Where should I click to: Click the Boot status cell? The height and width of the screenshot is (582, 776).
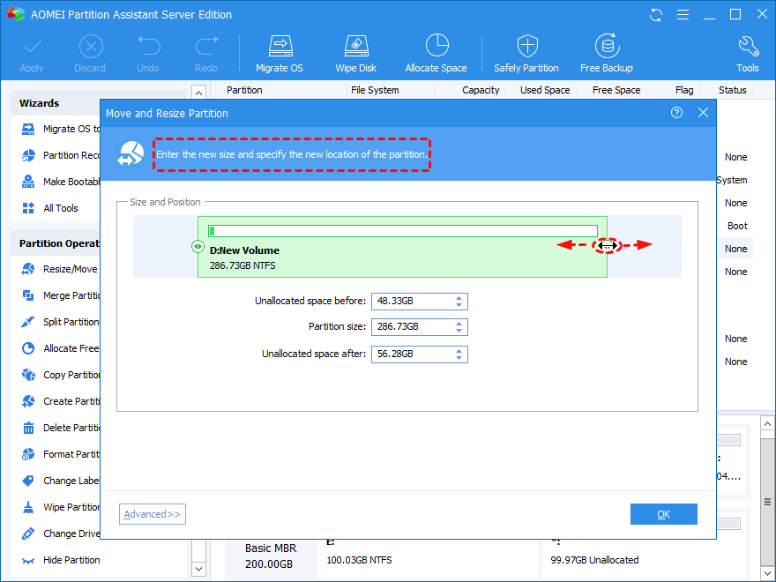tap(737, 226)
